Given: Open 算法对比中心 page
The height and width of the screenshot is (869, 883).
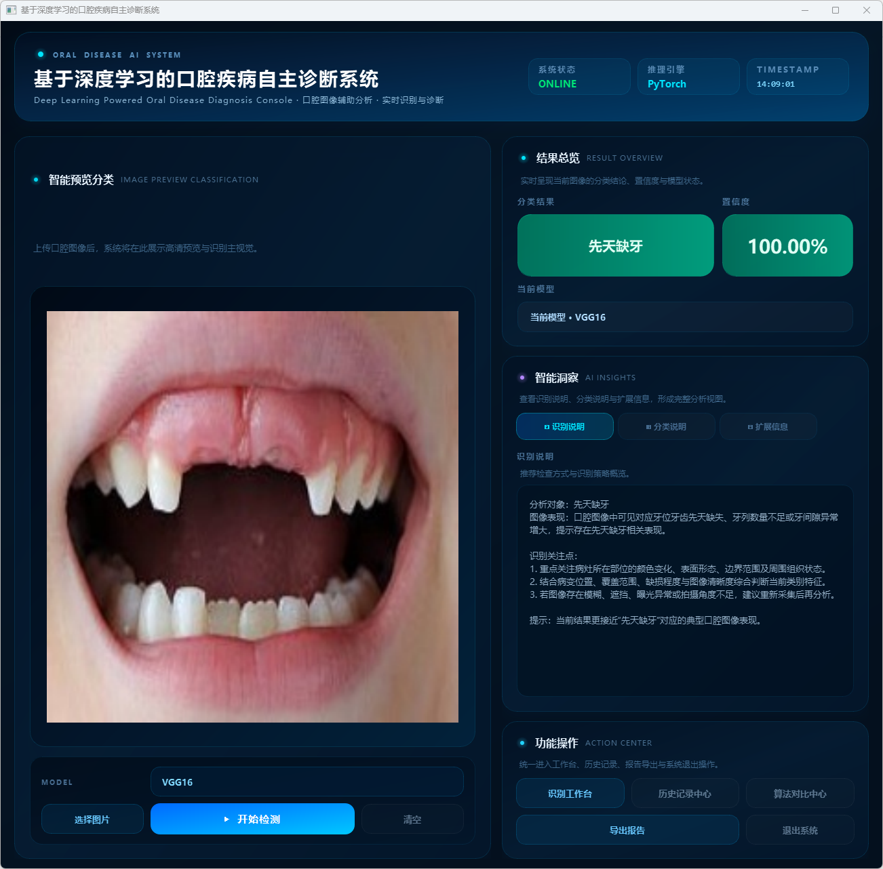Looking at the screenshot, I should pos(800,793).
